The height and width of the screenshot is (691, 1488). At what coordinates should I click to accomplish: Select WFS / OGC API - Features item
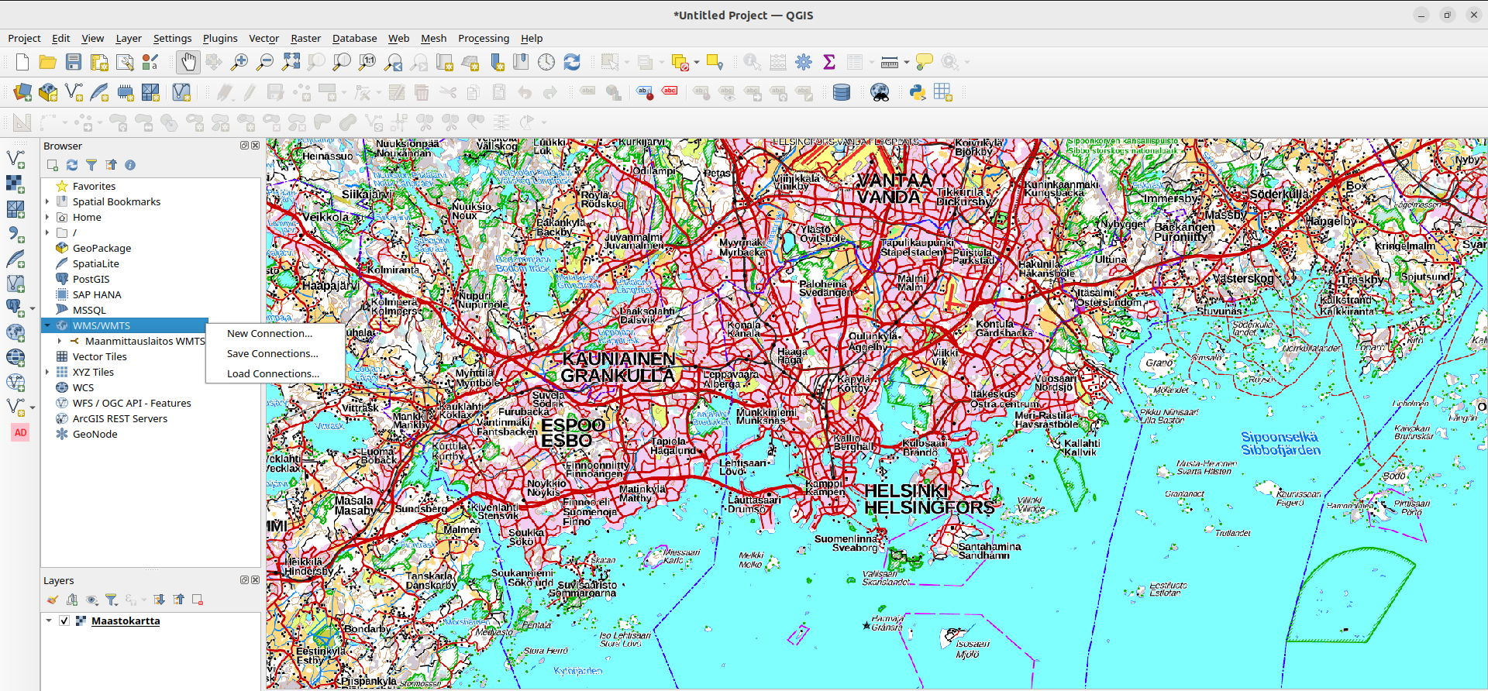tap(132, 403)
